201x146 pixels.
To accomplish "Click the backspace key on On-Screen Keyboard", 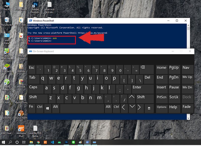I will click(x=147, y=69).
